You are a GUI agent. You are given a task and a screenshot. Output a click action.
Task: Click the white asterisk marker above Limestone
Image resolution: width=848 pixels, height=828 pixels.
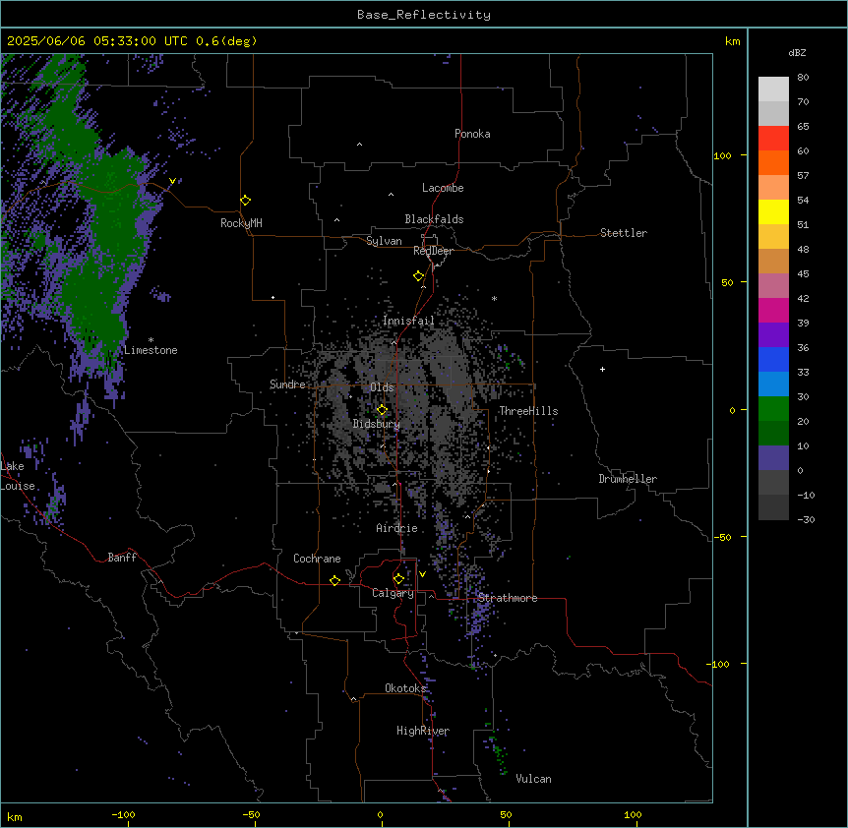(151, 340)
